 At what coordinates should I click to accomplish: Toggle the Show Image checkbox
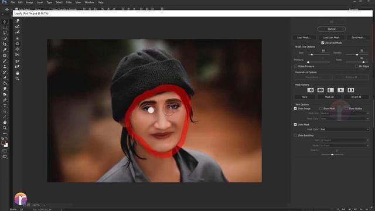point(295,108)
